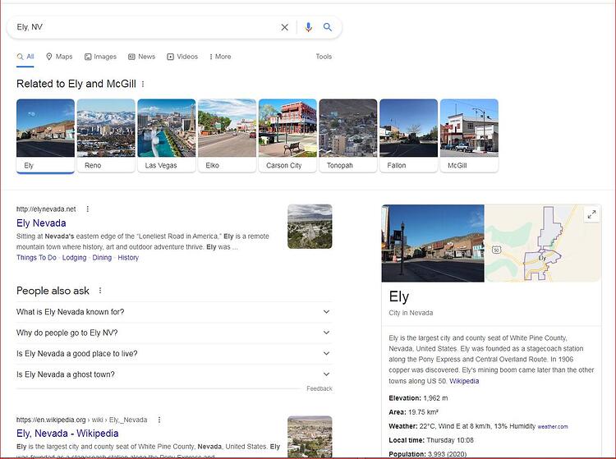Select the Fallon related place card

(408, 135)
